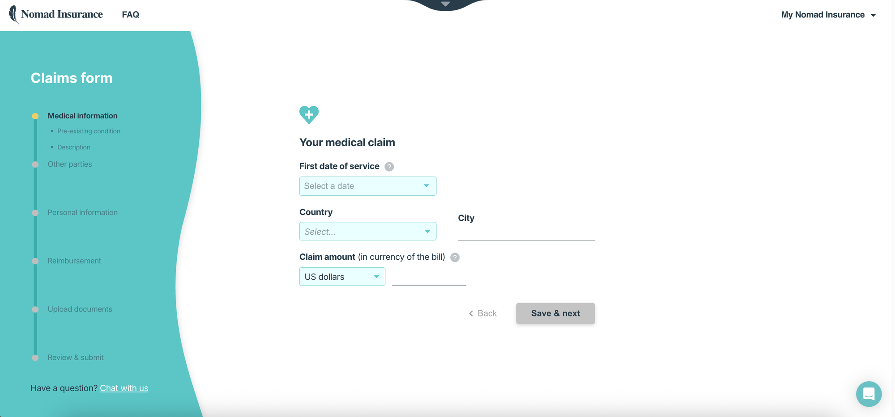The height and width of the screenshot is (417, 895).
Task: Click the teal heart medical claim icon
Action: coord(309,114)
